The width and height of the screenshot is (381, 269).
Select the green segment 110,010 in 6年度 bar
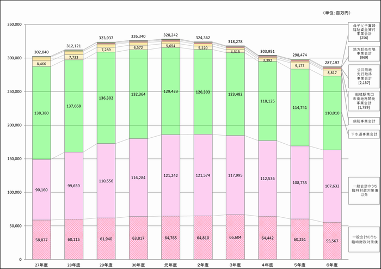click(x=333, y=113)
